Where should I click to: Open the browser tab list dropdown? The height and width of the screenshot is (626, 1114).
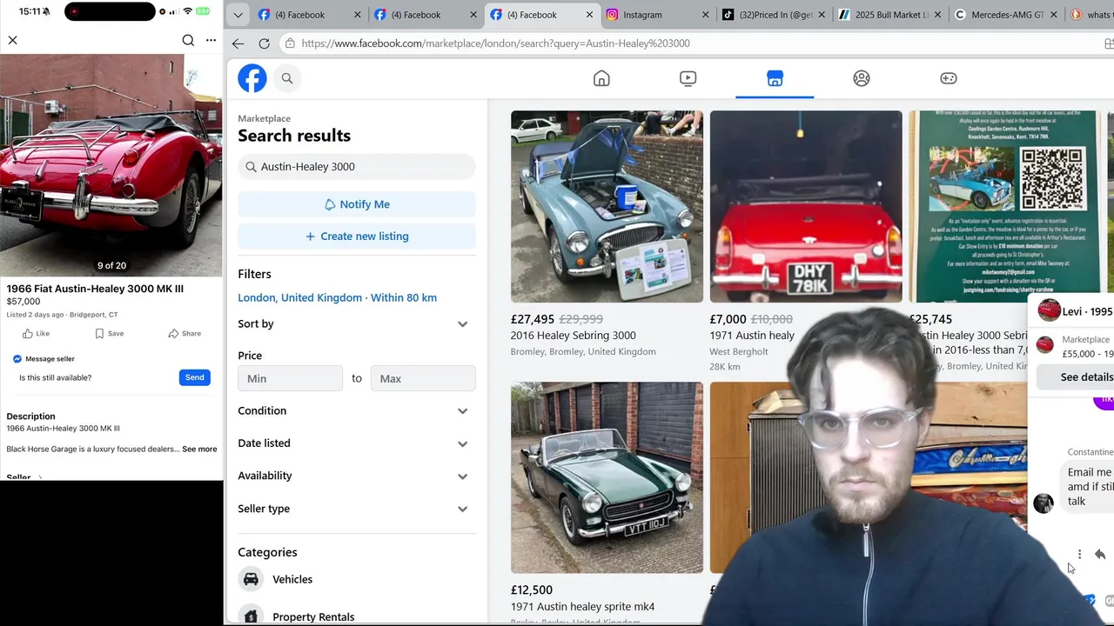click(238, 15)
